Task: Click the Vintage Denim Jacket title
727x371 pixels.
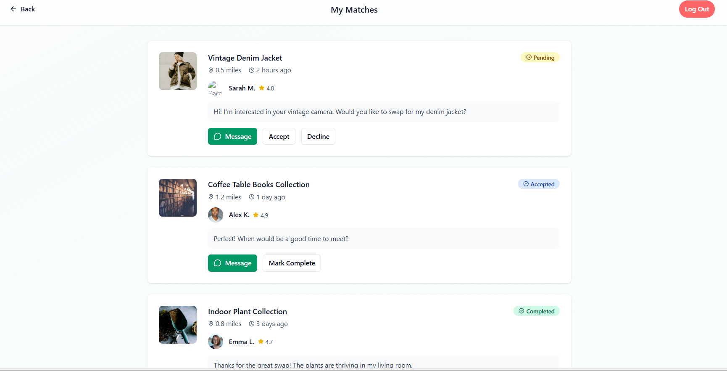Action: click(245, 58)
